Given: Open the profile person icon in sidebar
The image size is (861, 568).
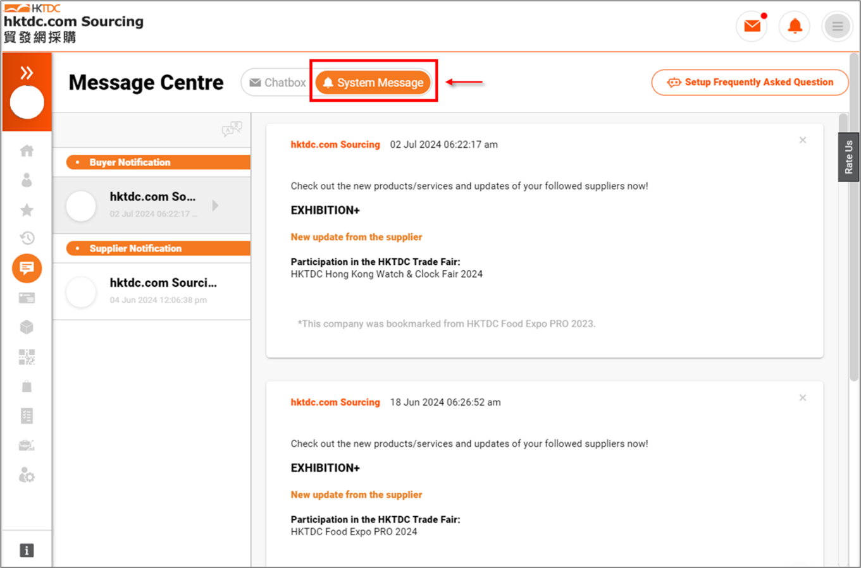Looking at the screenshot, I should tap(27, 180).
